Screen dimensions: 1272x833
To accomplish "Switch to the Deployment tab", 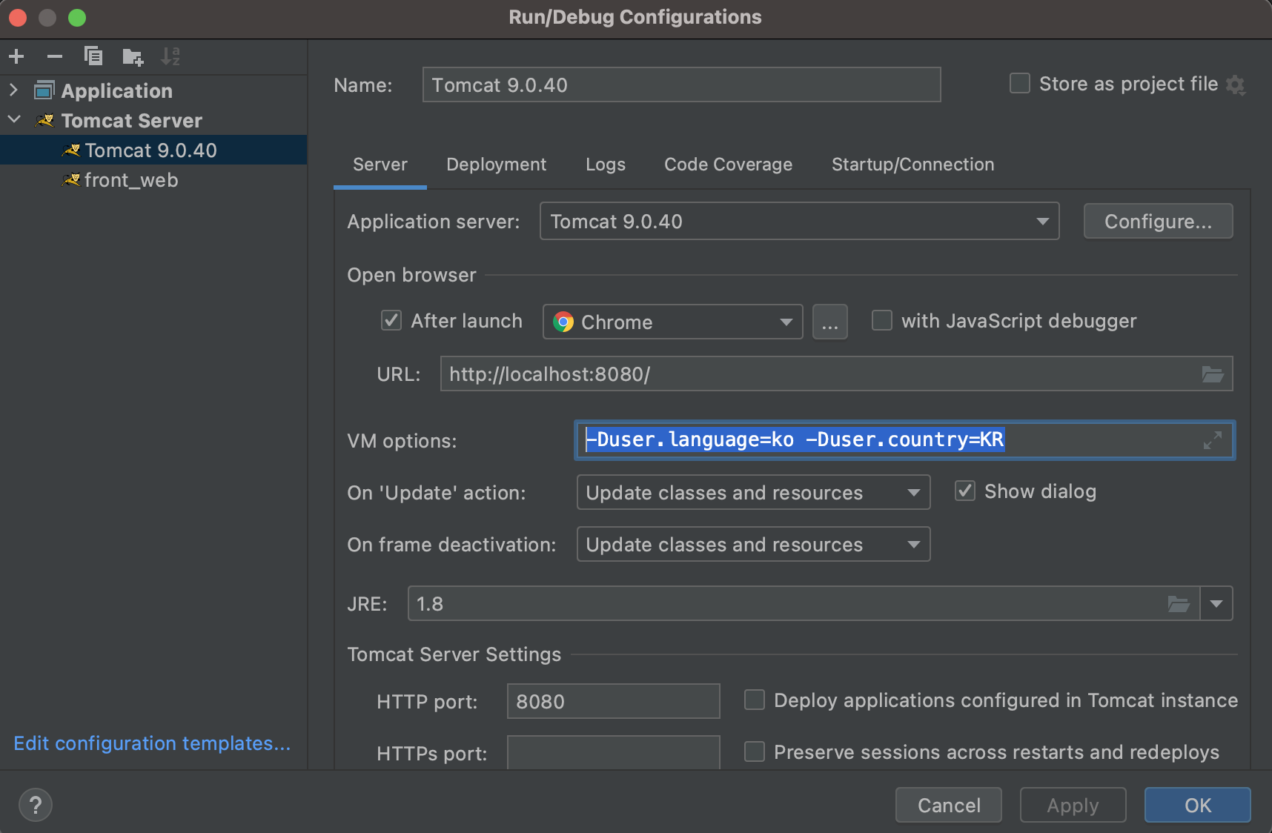I will [497, 165].
